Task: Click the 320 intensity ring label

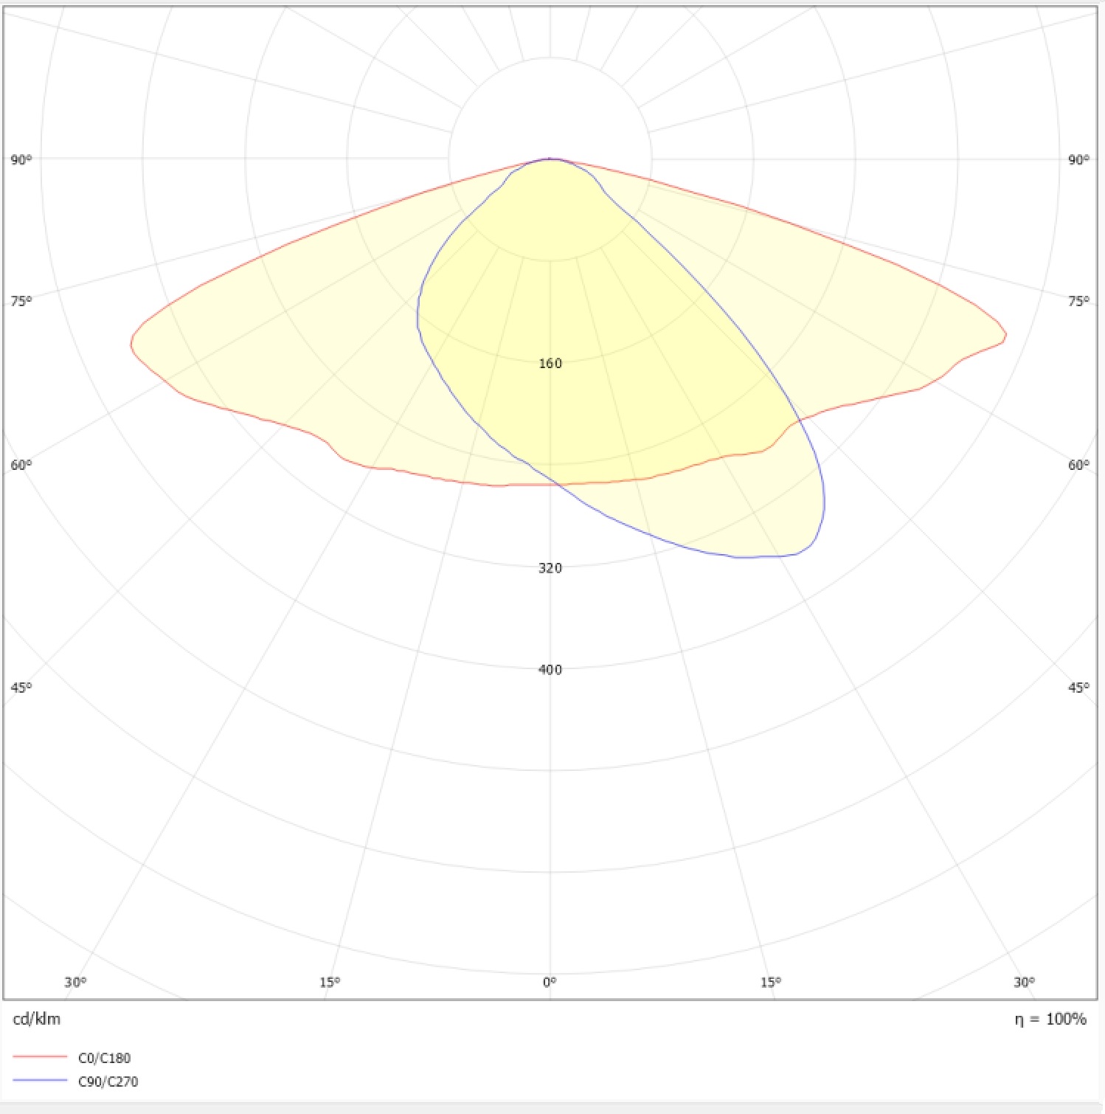Action: tap(550, 567)
